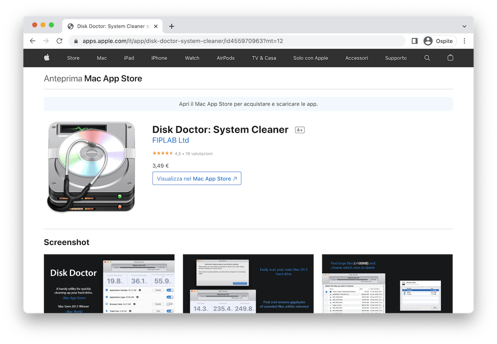497x344 pixels.
Task: Open the Ospite profile button
Action: coord(439,41)
